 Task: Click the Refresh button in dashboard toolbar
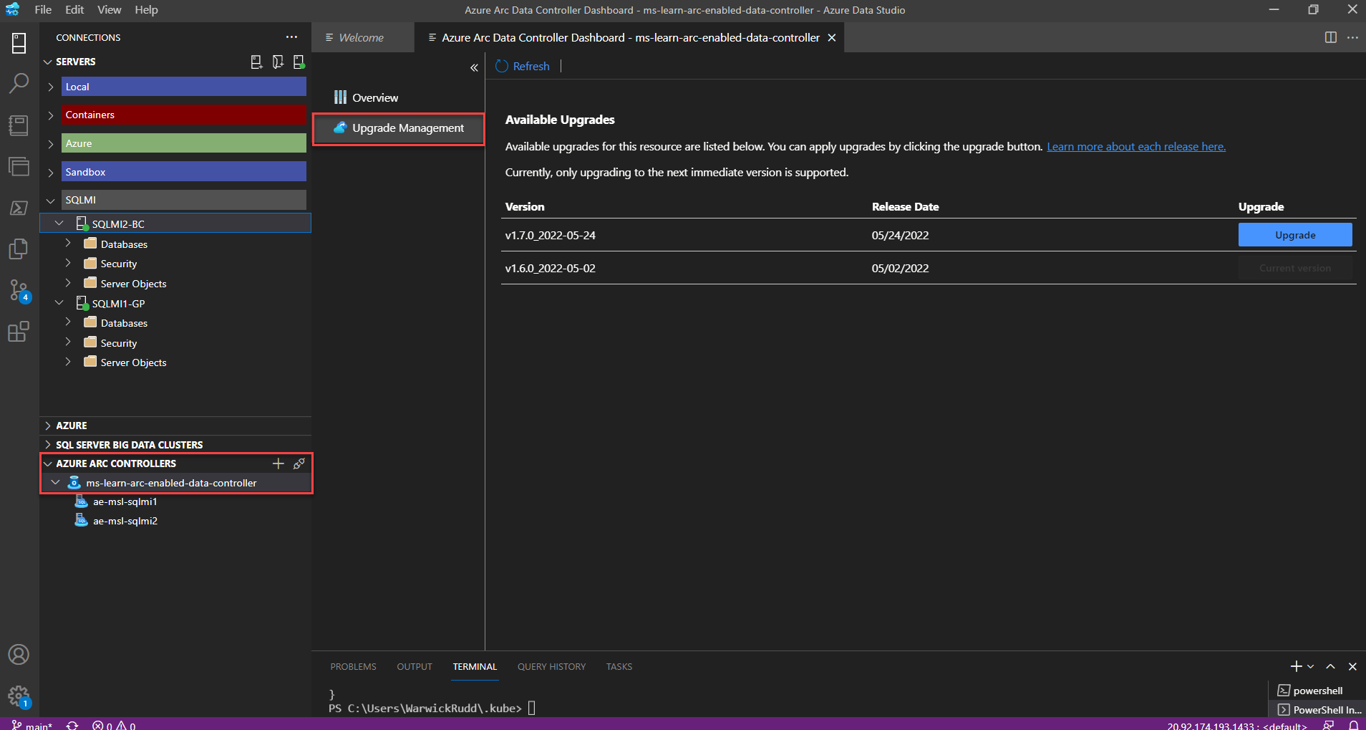tap(523, 66)
